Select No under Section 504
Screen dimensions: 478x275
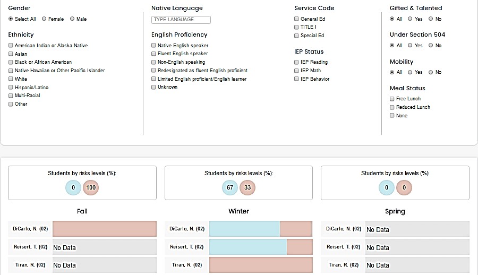click(x=431, y=46)
